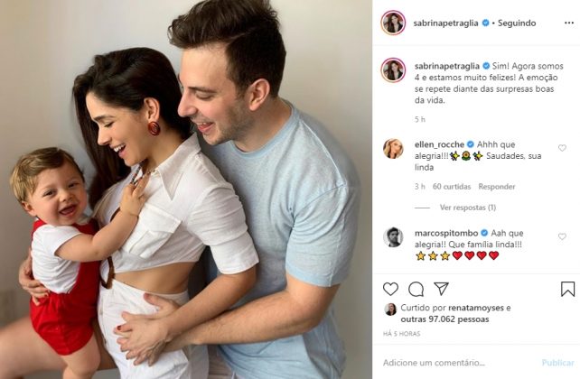Open ellen_rocche's avatar
Image resolution: width=580 pixels, height=379 pixels.
[x=393, y=149]
